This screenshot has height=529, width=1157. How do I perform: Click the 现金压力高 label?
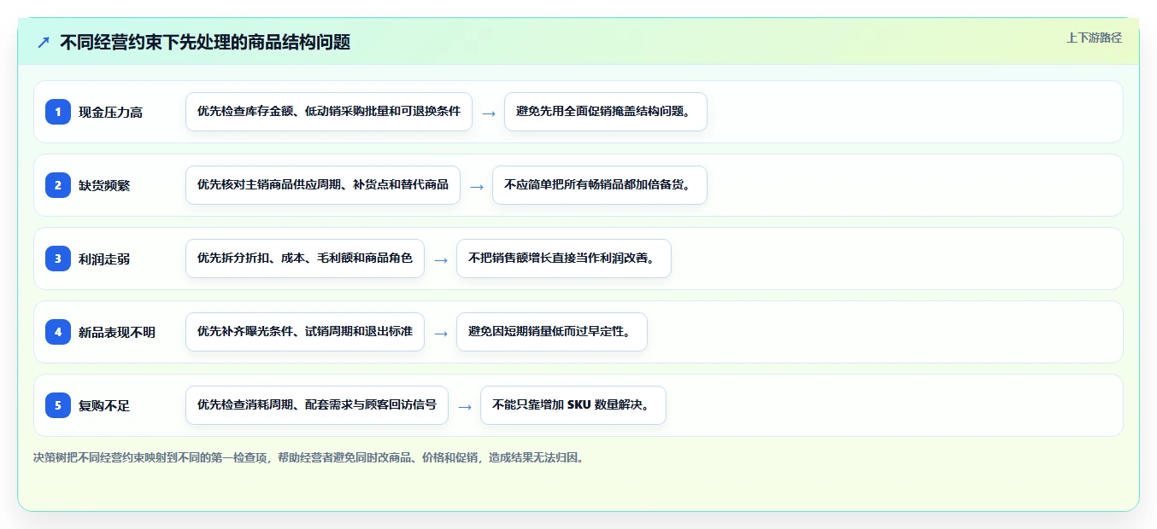110,113
